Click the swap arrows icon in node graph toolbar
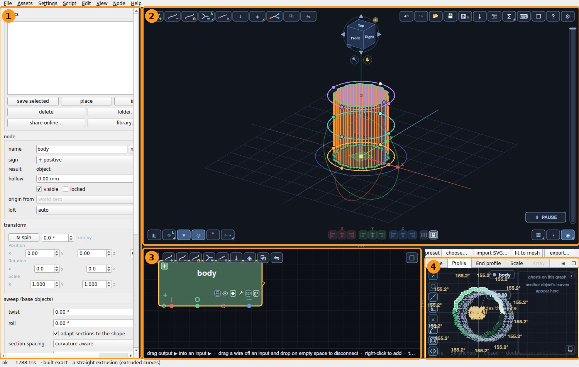Screen dimensions: 579x367 click(277, 258)
